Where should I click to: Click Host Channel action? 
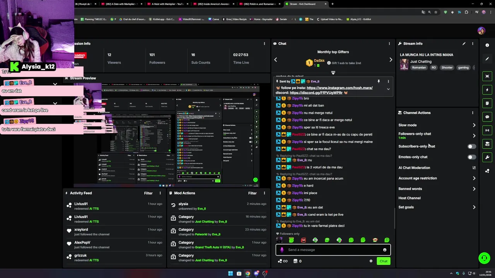point(410,198)
